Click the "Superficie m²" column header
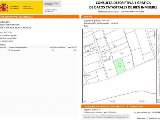 pos(72,47)
